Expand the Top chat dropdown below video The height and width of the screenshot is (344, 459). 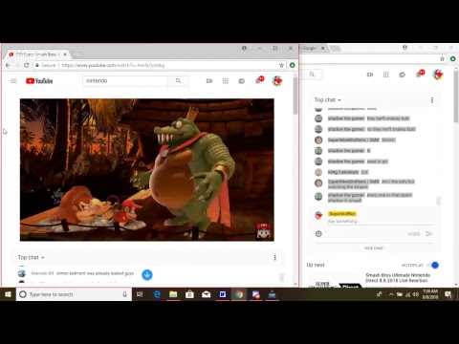pyautogui.click(x=32, y=257)
